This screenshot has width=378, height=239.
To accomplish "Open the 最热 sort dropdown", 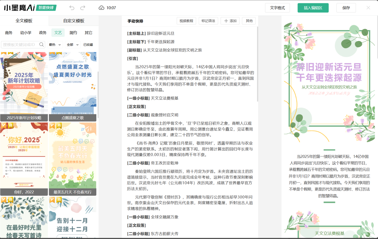I will tap(55, 45).
